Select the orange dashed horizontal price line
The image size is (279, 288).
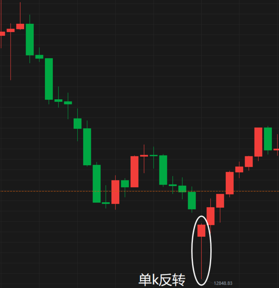(139, 191)
